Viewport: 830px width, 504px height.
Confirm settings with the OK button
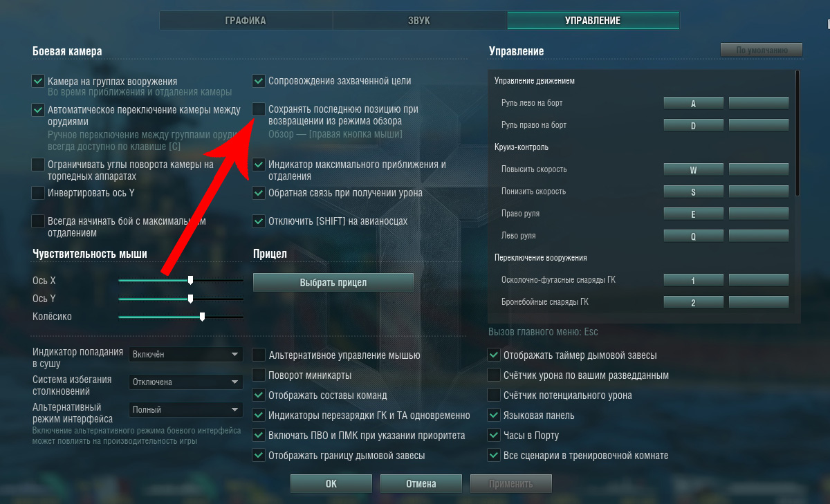pyautogui.click(x=331, y=483)
